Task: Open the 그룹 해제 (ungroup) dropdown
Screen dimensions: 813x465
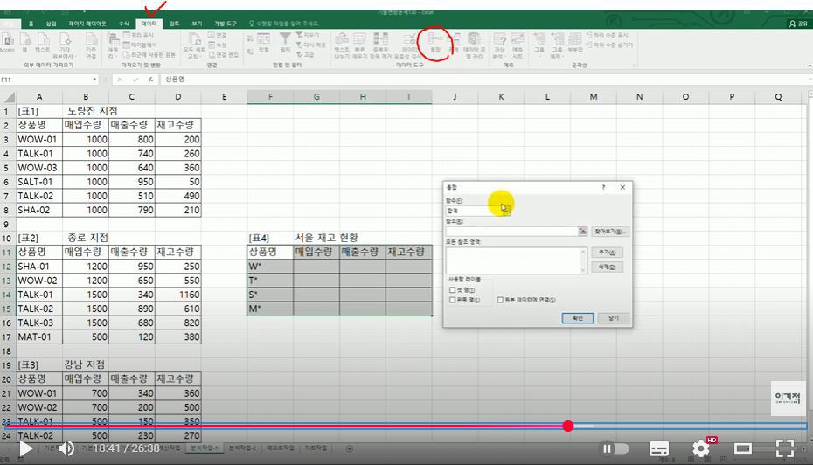Action: (556, 45)
